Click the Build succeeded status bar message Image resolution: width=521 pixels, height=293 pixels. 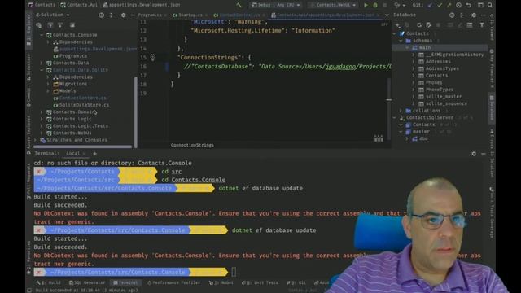[87, 290]
